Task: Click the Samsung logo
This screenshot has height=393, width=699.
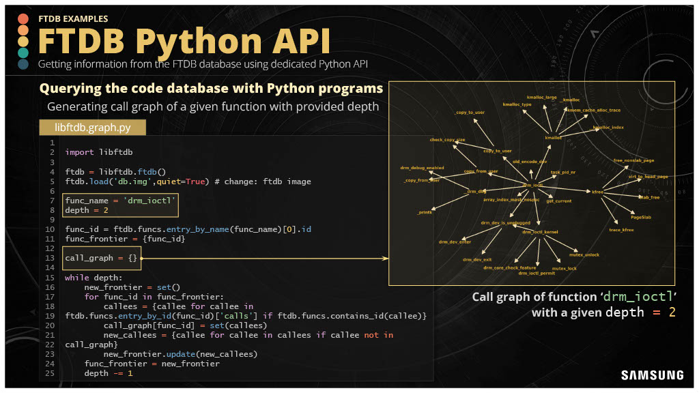Action: [652, 375]
